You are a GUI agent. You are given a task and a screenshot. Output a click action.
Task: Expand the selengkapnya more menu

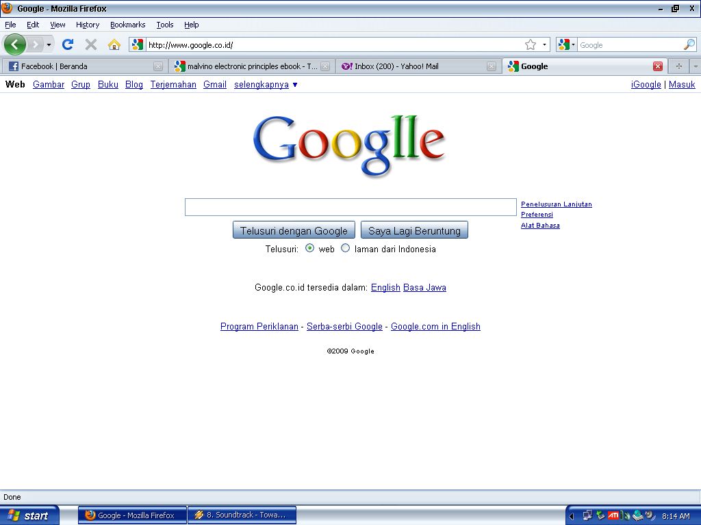(x=266, y=84)
